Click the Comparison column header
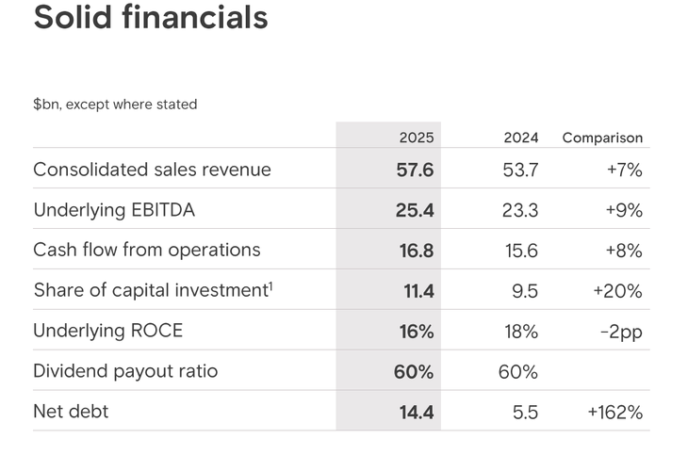Viewport: 688px width, 455px height. click(x=602, y=138)
